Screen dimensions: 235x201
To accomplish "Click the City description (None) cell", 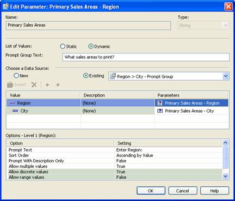I will [117, 111].
